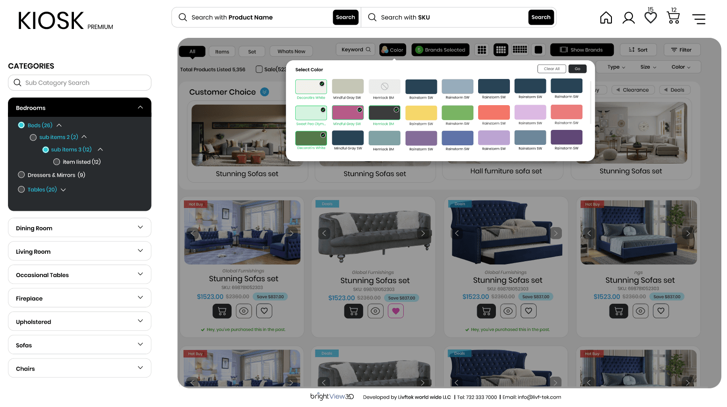The height and width of the screenshot is (407, 727).
Task: Toggle the Sale checkbox
Action: pos(259,69)
